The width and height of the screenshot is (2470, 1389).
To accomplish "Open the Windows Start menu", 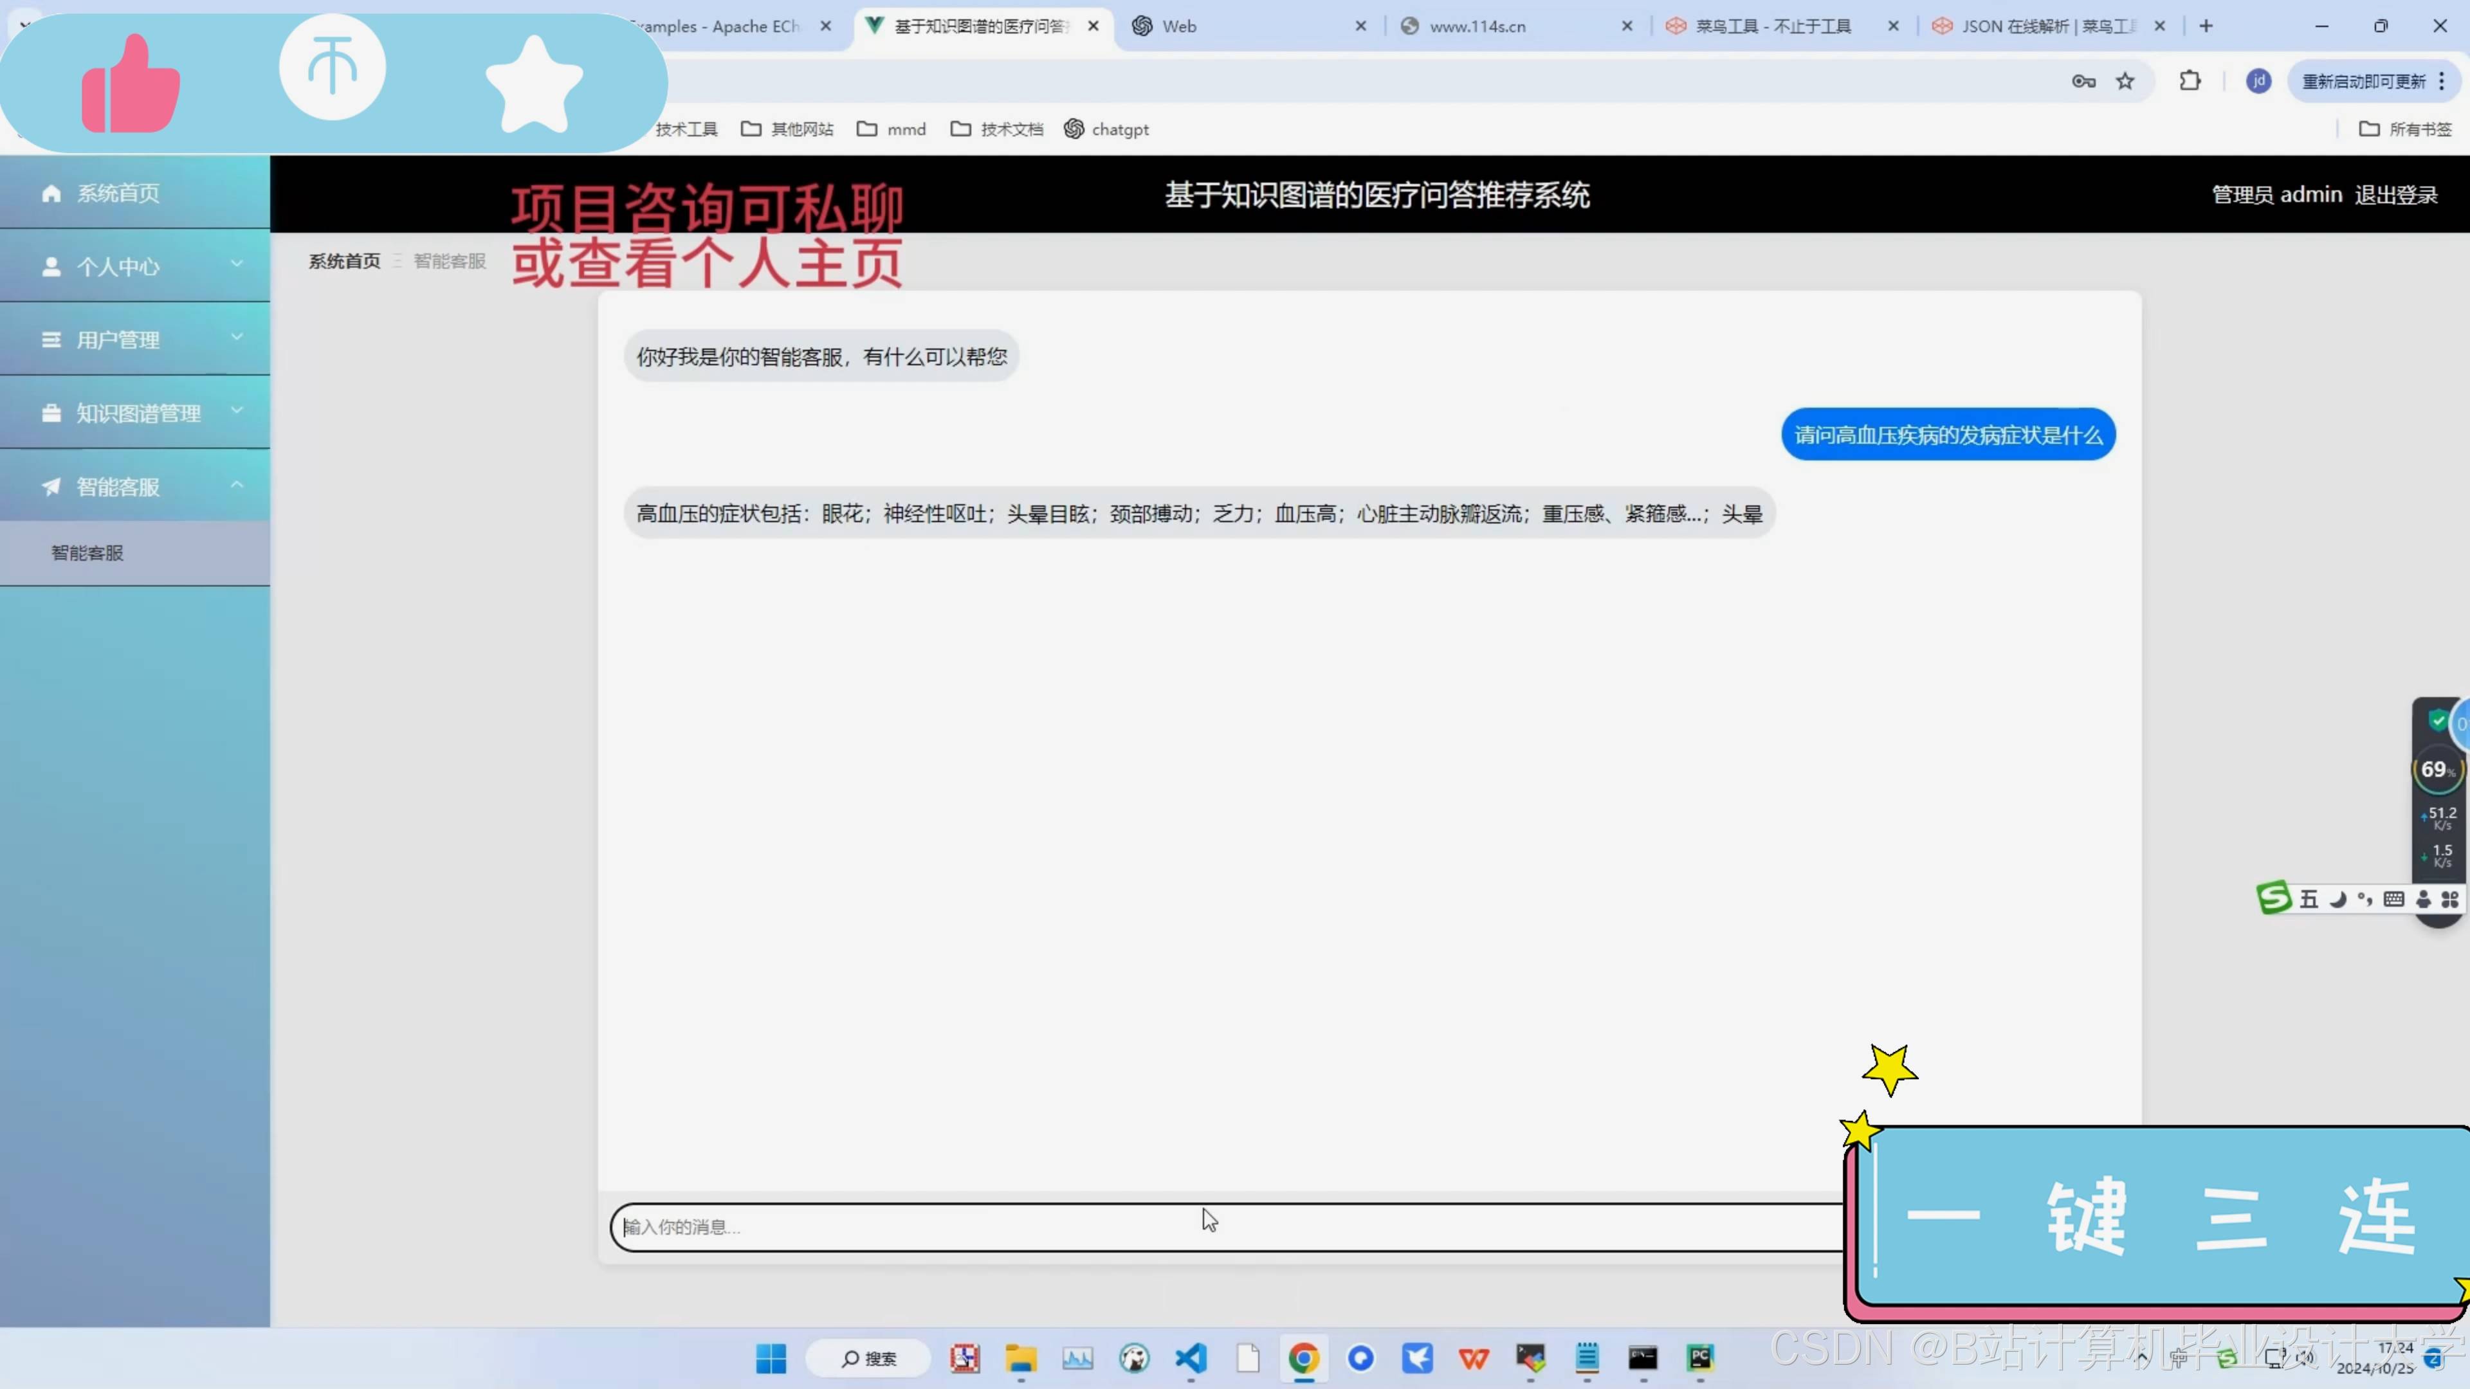I will tap(771, 1358).
